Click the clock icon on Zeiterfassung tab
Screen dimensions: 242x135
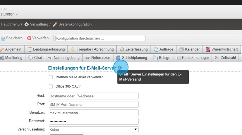pyautogui.click(x=122, y=49)
